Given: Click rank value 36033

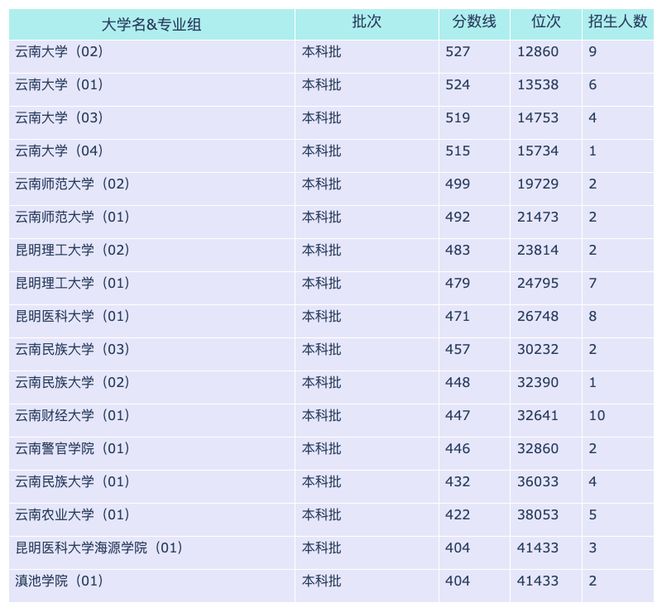Looking at the screenshot, I should (x=538, y=481).
